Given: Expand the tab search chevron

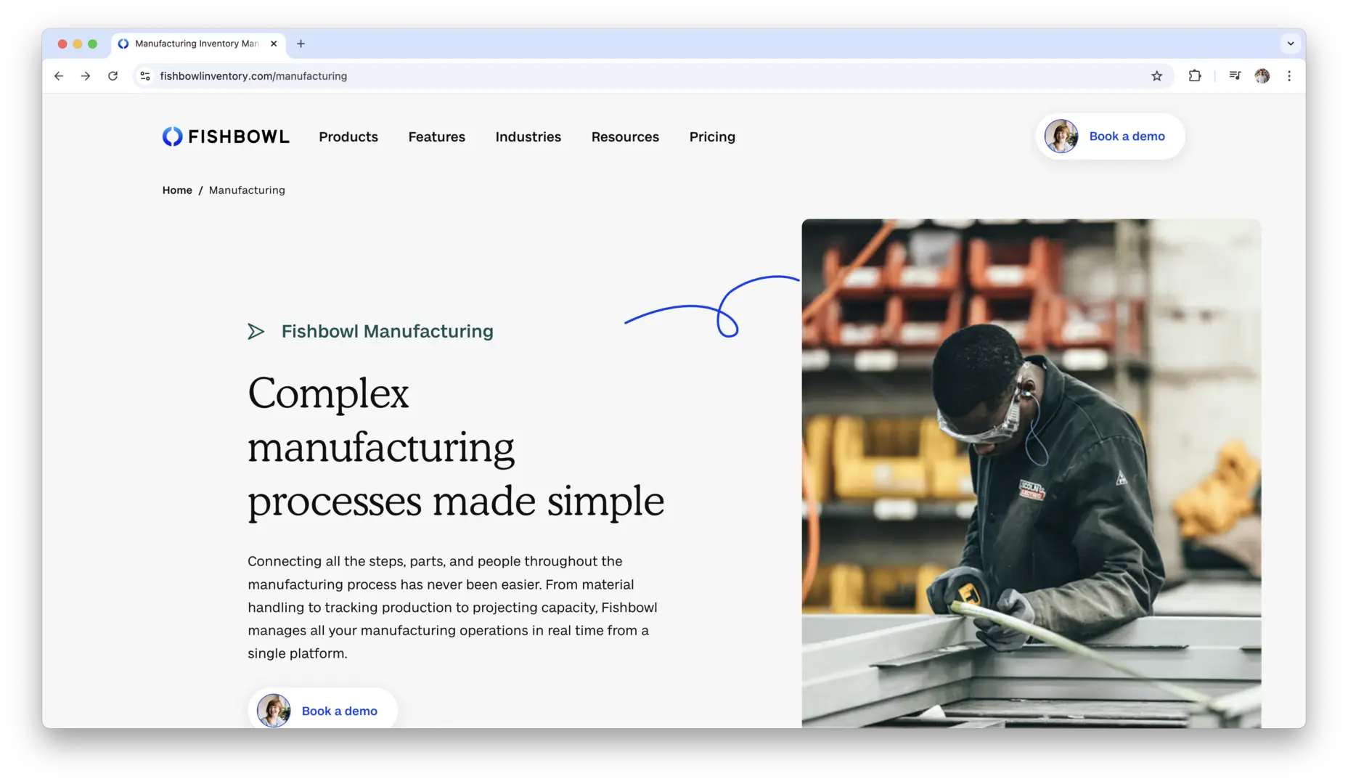Looking at the screenshot, I should point(1290,44).
